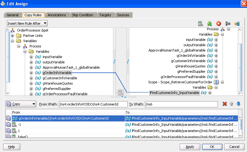Click variable icon beside gPreferredSupplier in target tree

pos(210,71)
